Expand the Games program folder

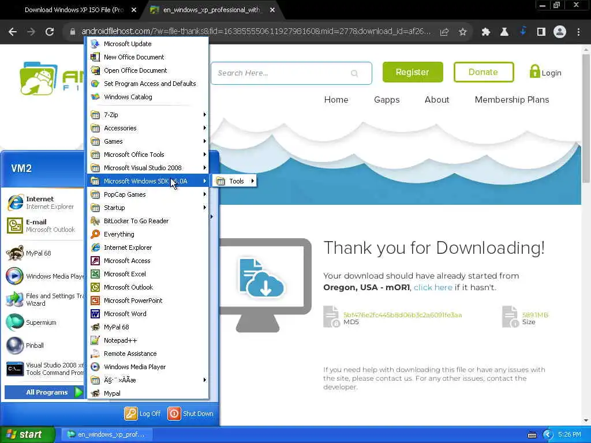[148, 141]
